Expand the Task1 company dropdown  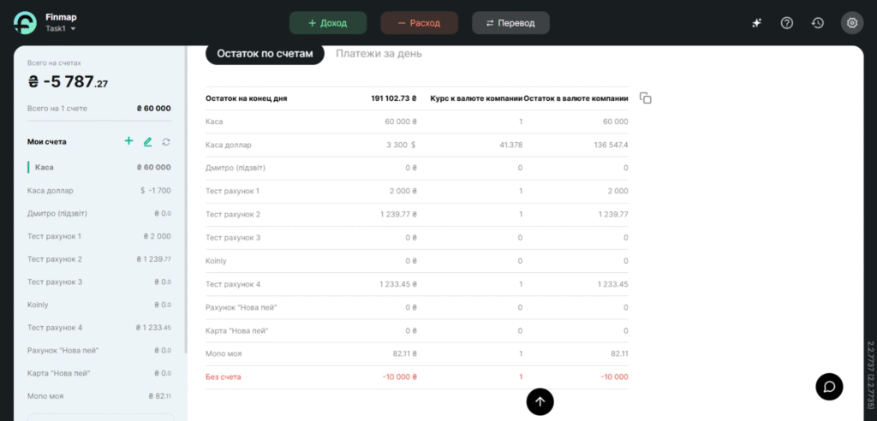pyautogui.click(x=61, y=29)
